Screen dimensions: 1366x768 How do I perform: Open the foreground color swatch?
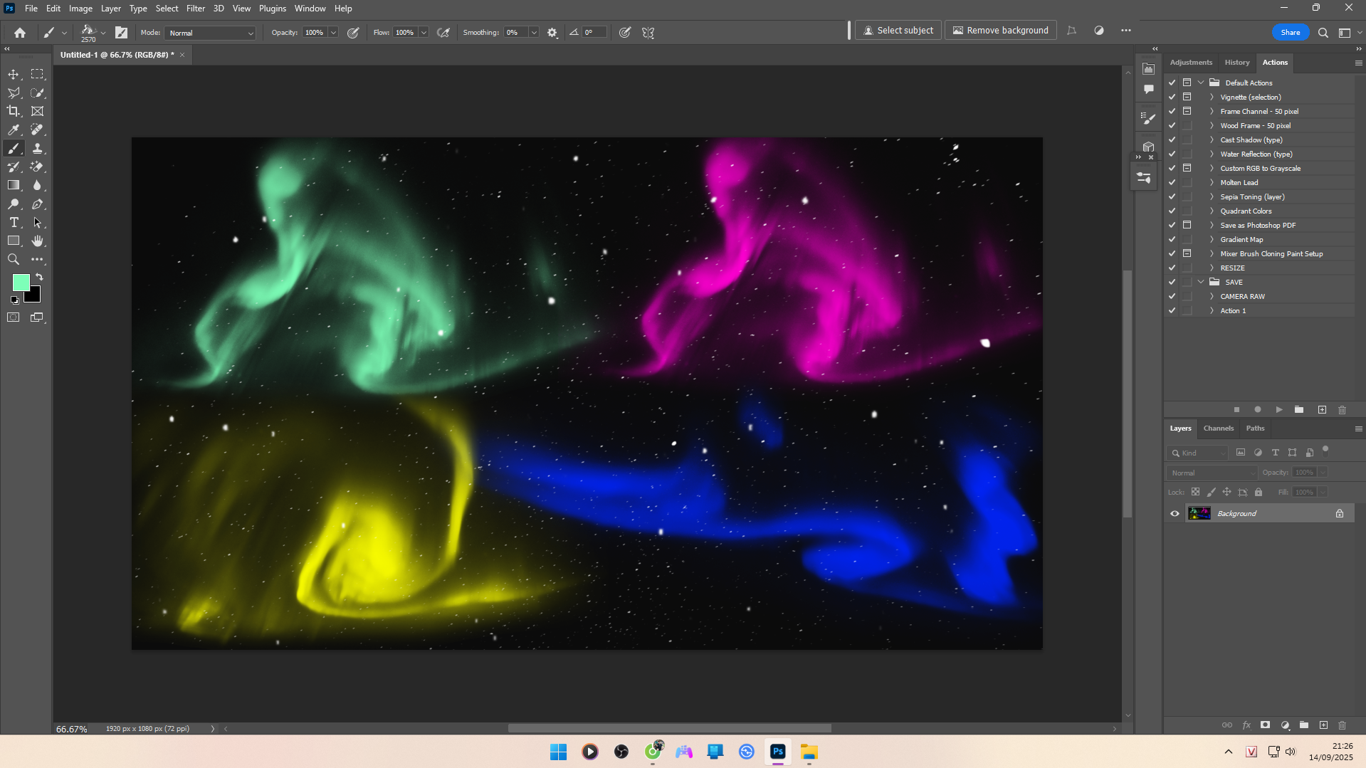pos(21,283)
